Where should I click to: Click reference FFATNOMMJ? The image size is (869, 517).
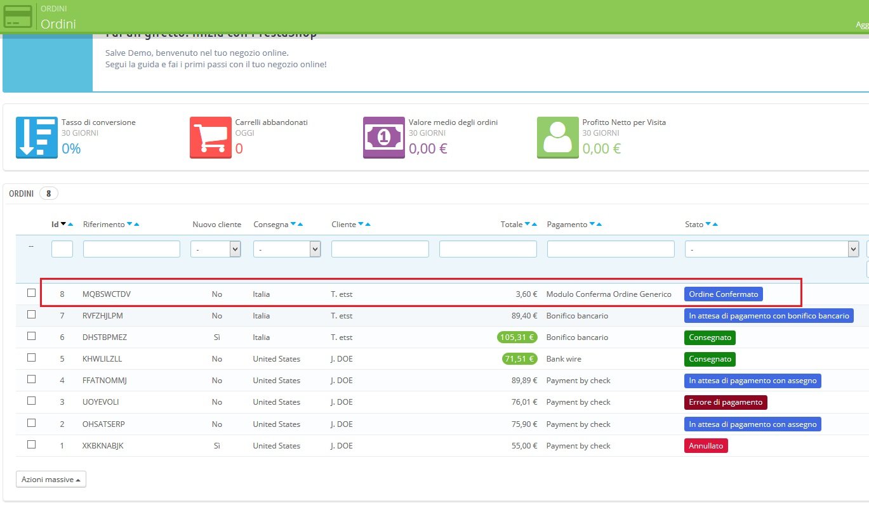(105, 381)
